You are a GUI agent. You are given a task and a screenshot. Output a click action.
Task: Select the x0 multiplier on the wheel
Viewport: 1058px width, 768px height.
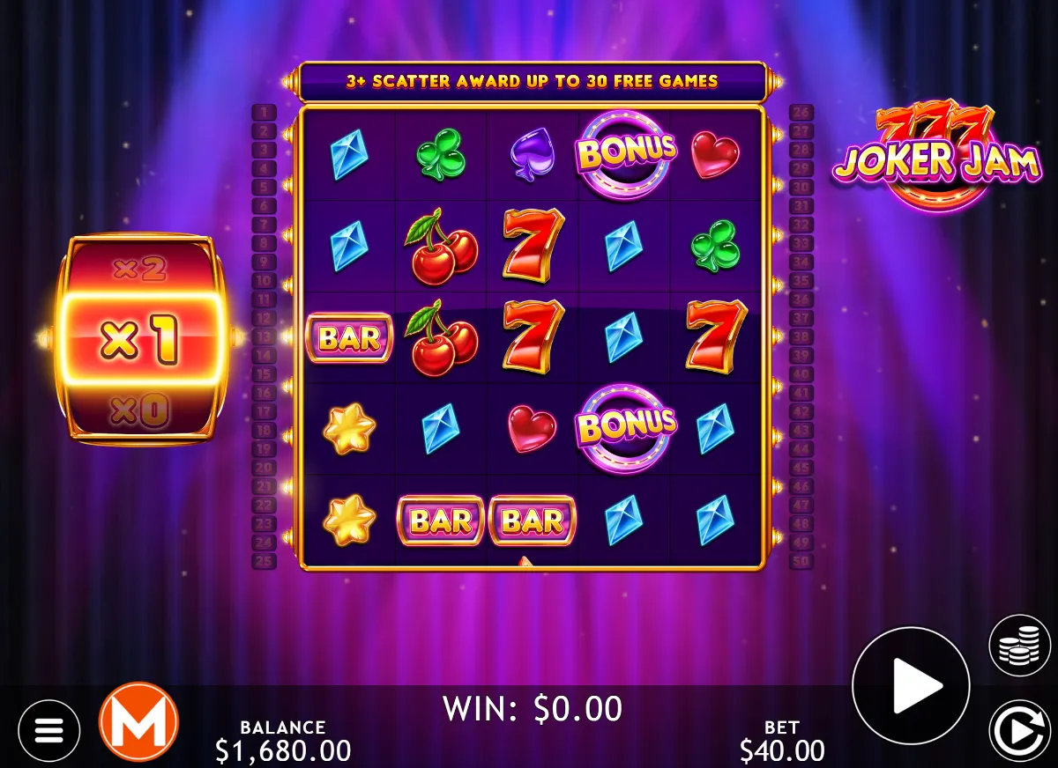pos(139,412)
